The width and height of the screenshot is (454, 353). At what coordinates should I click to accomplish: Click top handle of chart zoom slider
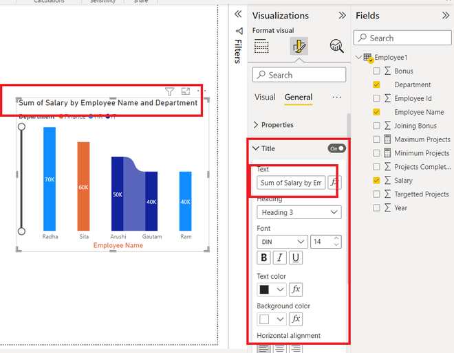21,126
